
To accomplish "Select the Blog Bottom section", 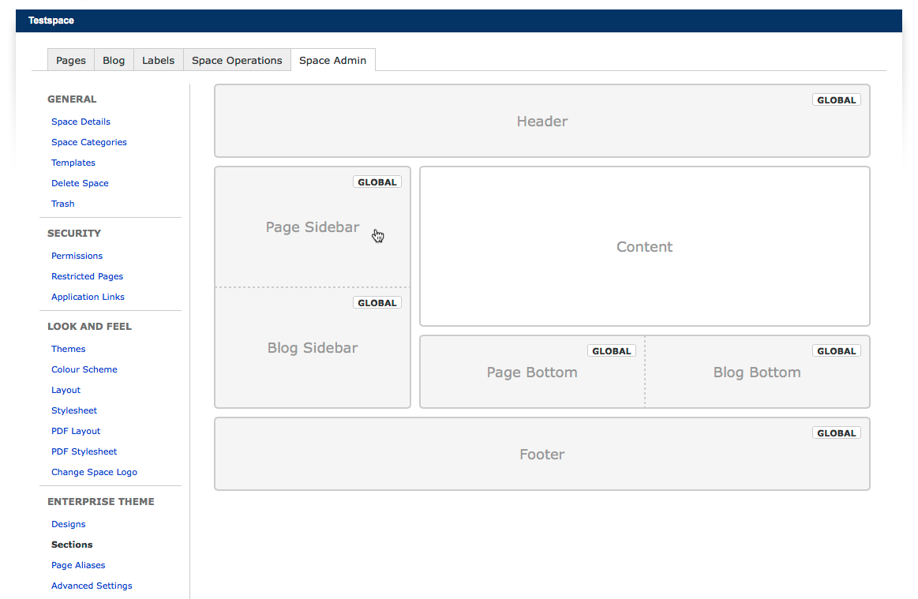I will point(757,372).
